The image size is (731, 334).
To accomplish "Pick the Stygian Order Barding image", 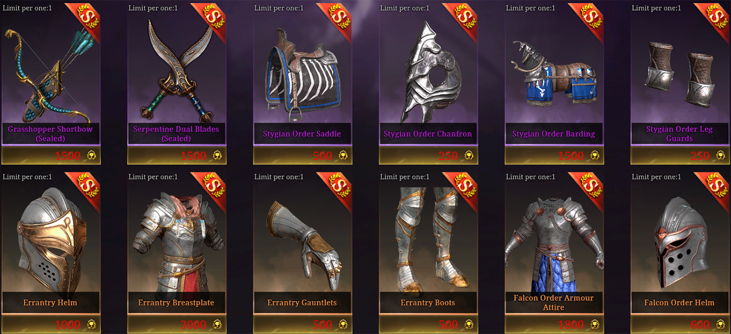I will click(x=553, y=77).
